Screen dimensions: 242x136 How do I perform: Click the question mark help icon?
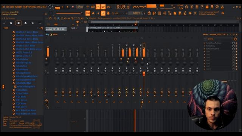[x=202, y=7]
